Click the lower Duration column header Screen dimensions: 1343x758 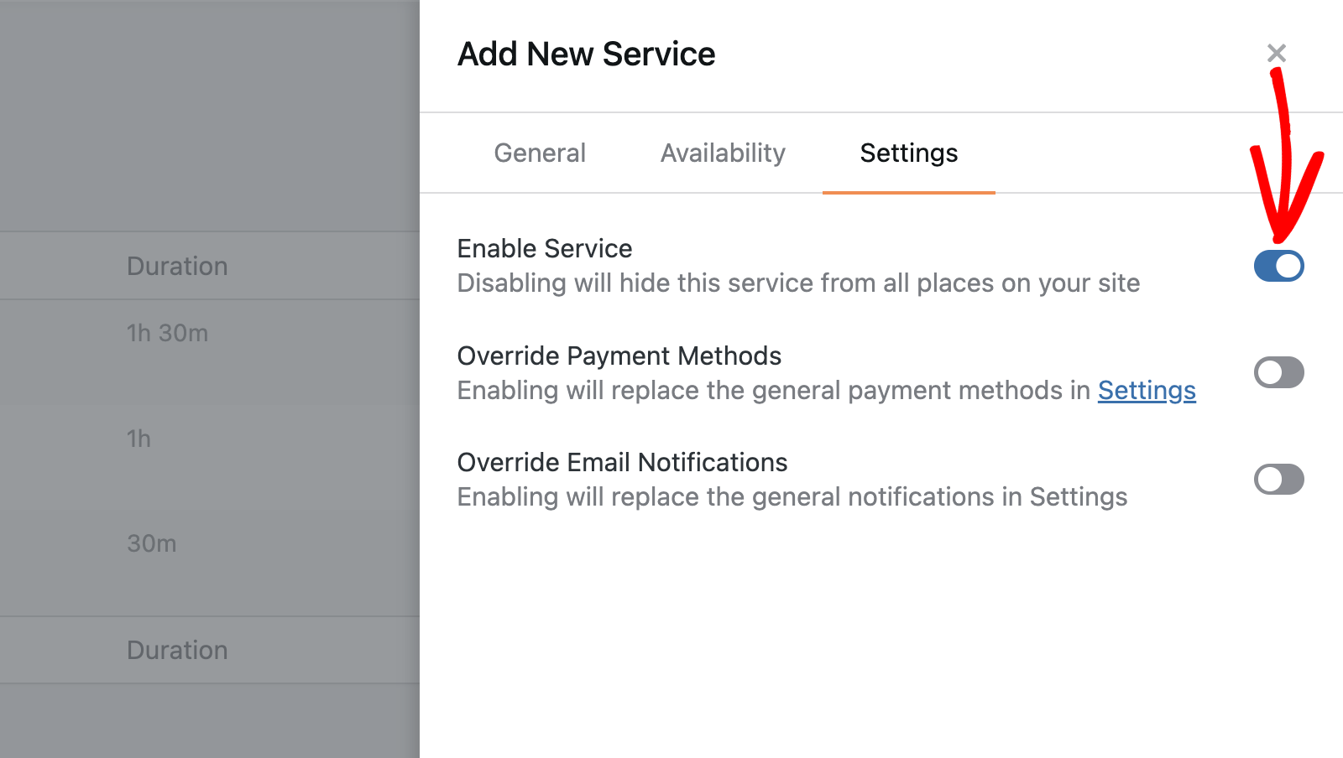(177, 650)
